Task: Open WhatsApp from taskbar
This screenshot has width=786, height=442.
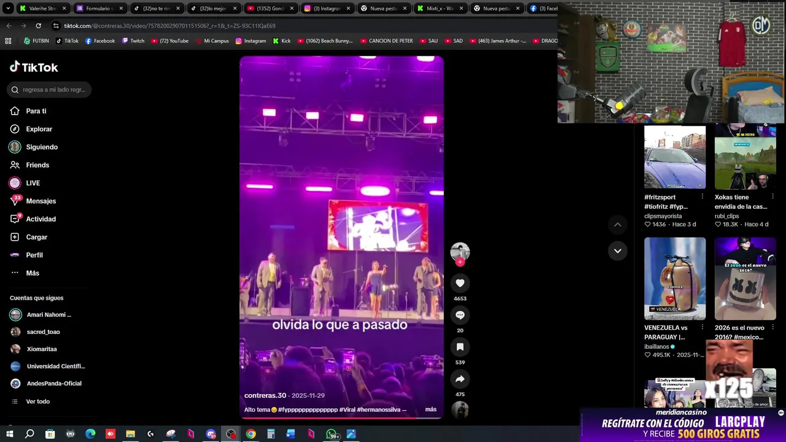Action: (x=332, y=434)
